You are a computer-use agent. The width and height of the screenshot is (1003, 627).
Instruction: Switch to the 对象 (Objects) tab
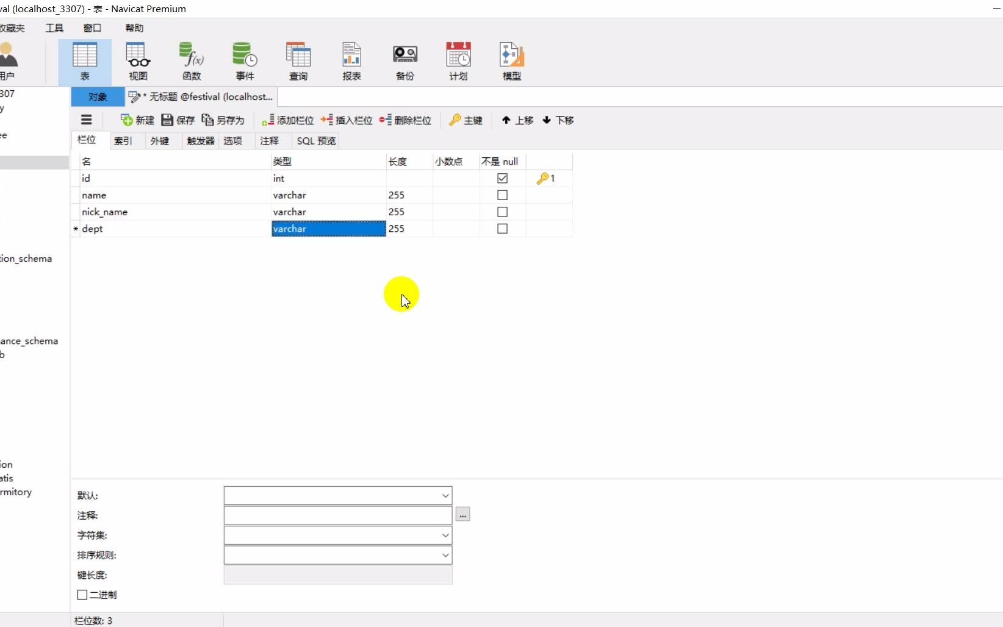98,96
